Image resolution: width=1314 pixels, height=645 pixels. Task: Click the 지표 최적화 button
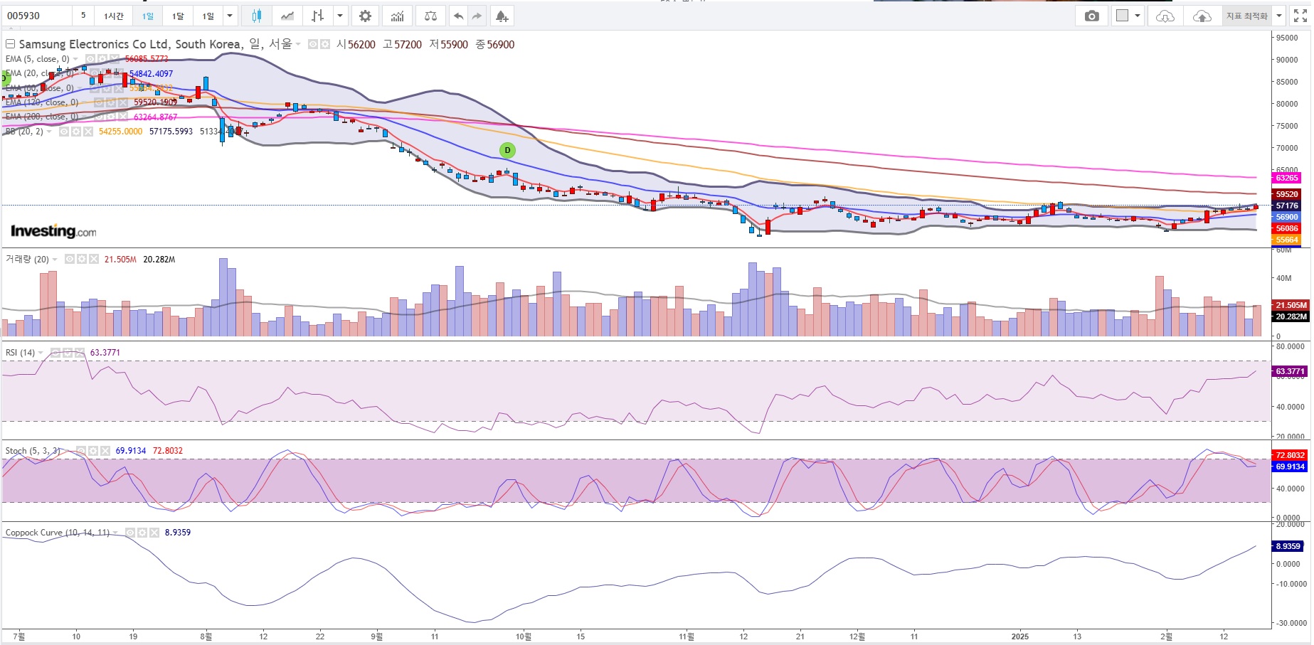click(1246, 16)
